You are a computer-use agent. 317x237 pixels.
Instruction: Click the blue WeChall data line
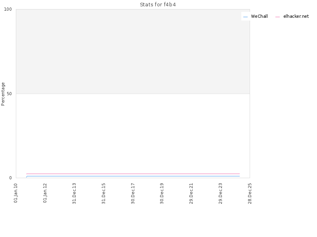133,176
